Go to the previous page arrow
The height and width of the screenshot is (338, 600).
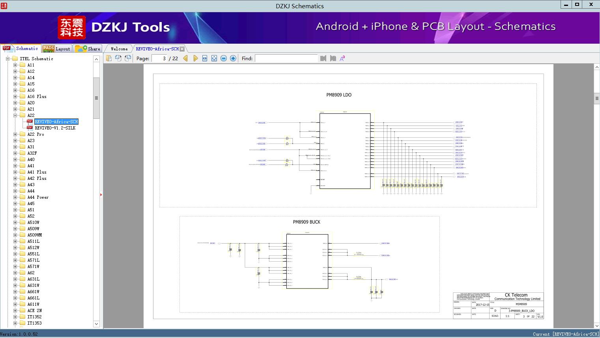185,58
